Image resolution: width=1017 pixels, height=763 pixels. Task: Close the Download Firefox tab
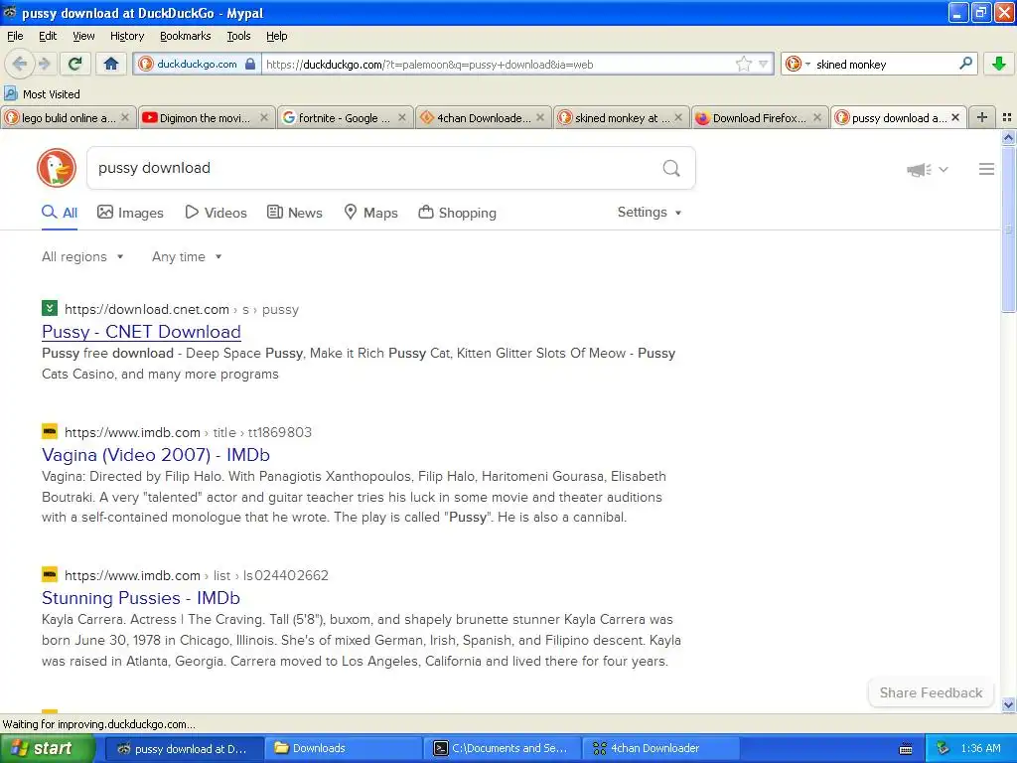point(817,117)
